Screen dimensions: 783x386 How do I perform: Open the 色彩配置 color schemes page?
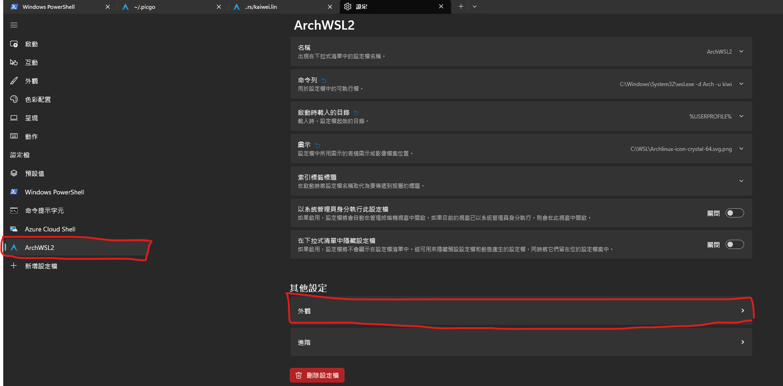[76, 100]
